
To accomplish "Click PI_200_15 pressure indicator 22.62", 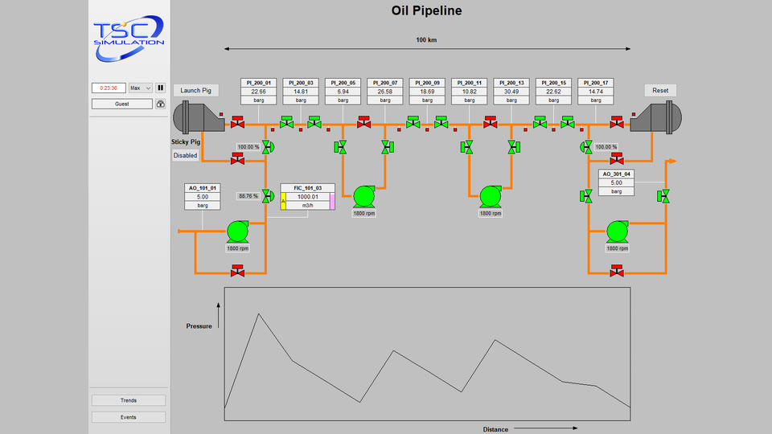I will [553, 92].
